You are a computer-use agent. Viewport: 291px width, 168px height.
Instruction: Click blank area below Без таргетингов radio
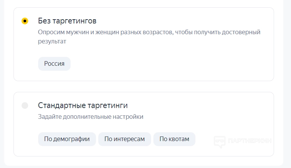[25, 54]
